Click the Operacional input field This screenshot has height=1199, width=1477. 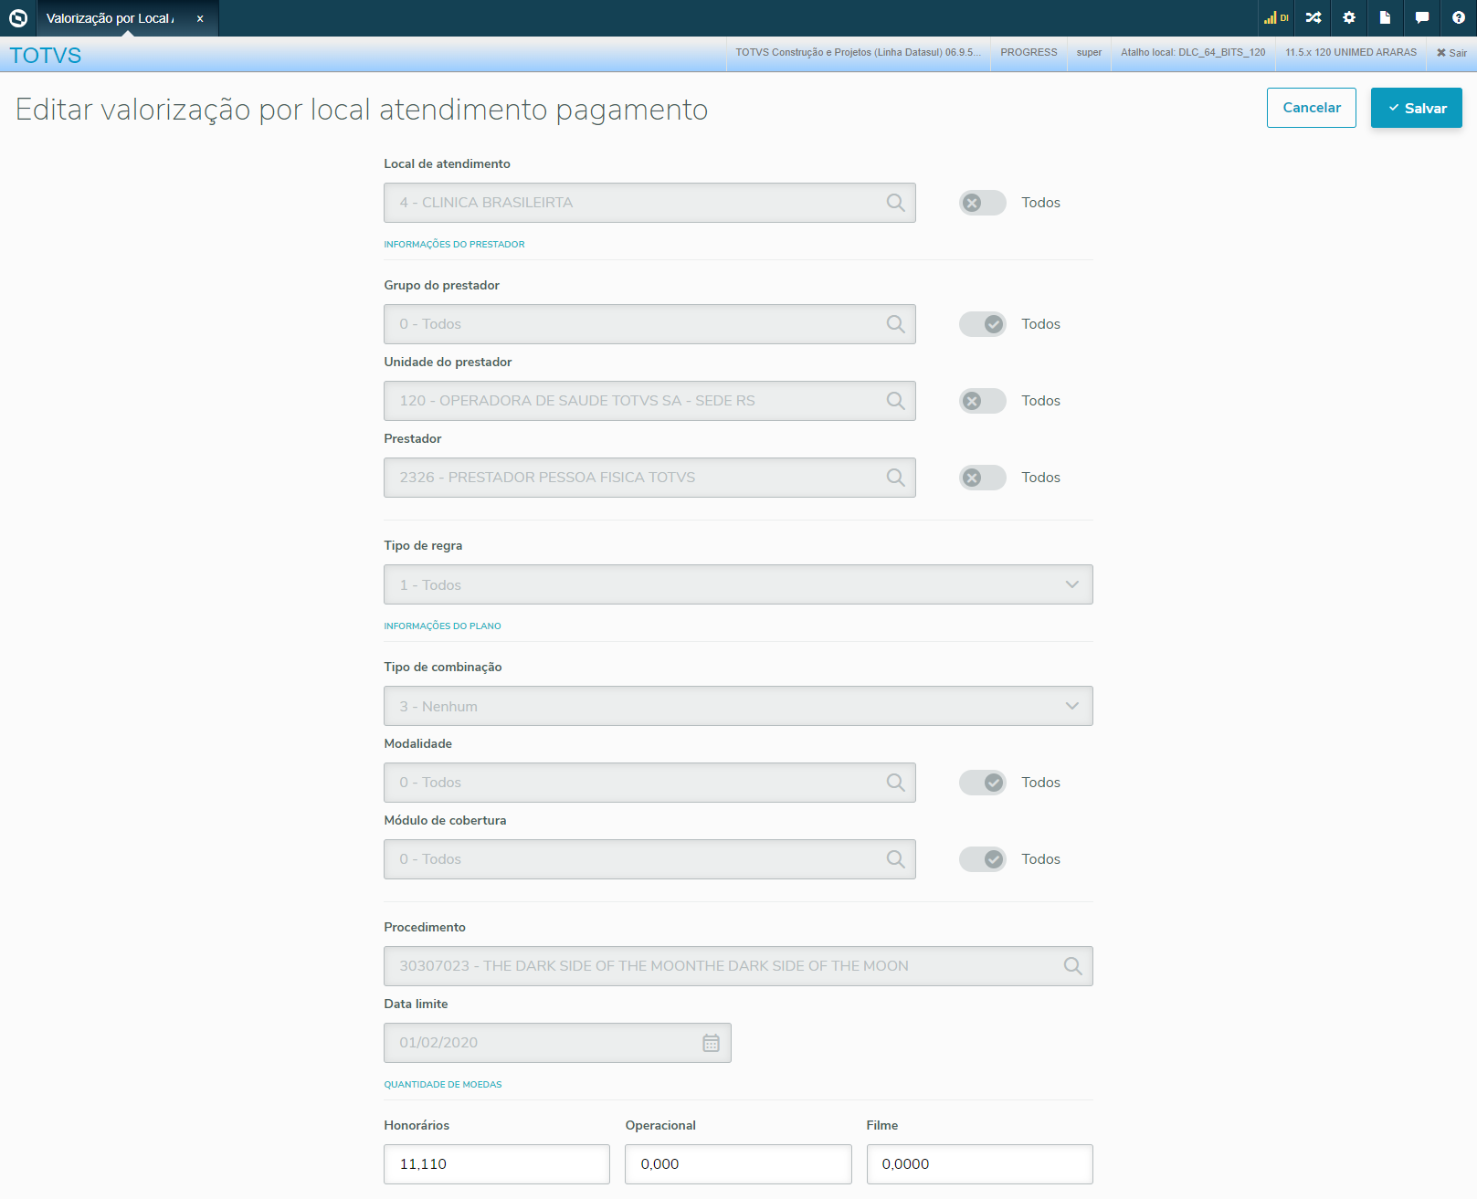[x=738, y=1164]
